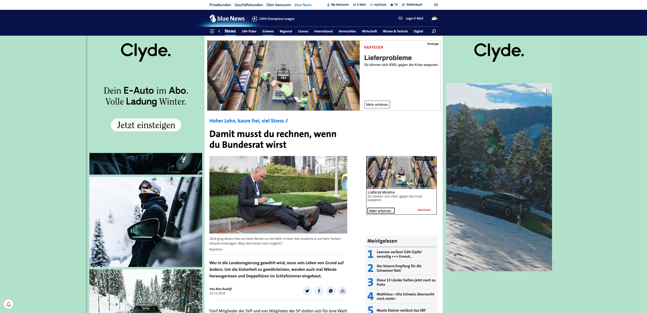Screen dimensions: 647x313
Task: Open the DE language selector
Action: [436, 5]
